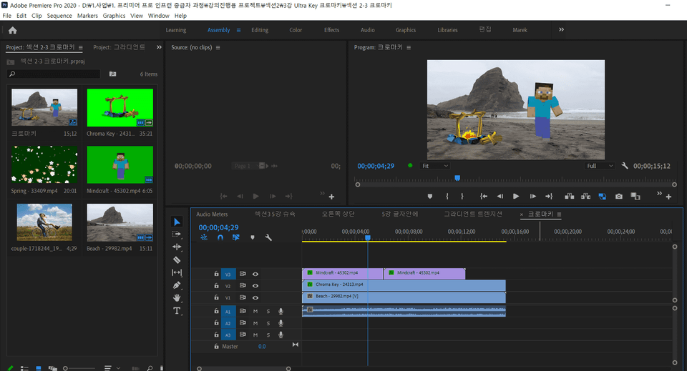Viewport: 687px width, 371px height.
Task: Toggle linked selection in timeline
Action: pyautogui.click(x=235, y=237)
